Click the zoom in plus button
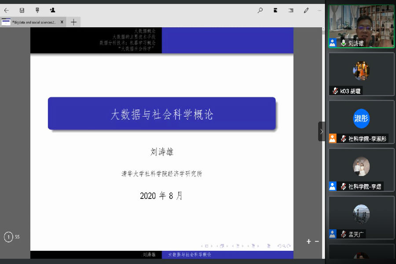 [308, 241]
